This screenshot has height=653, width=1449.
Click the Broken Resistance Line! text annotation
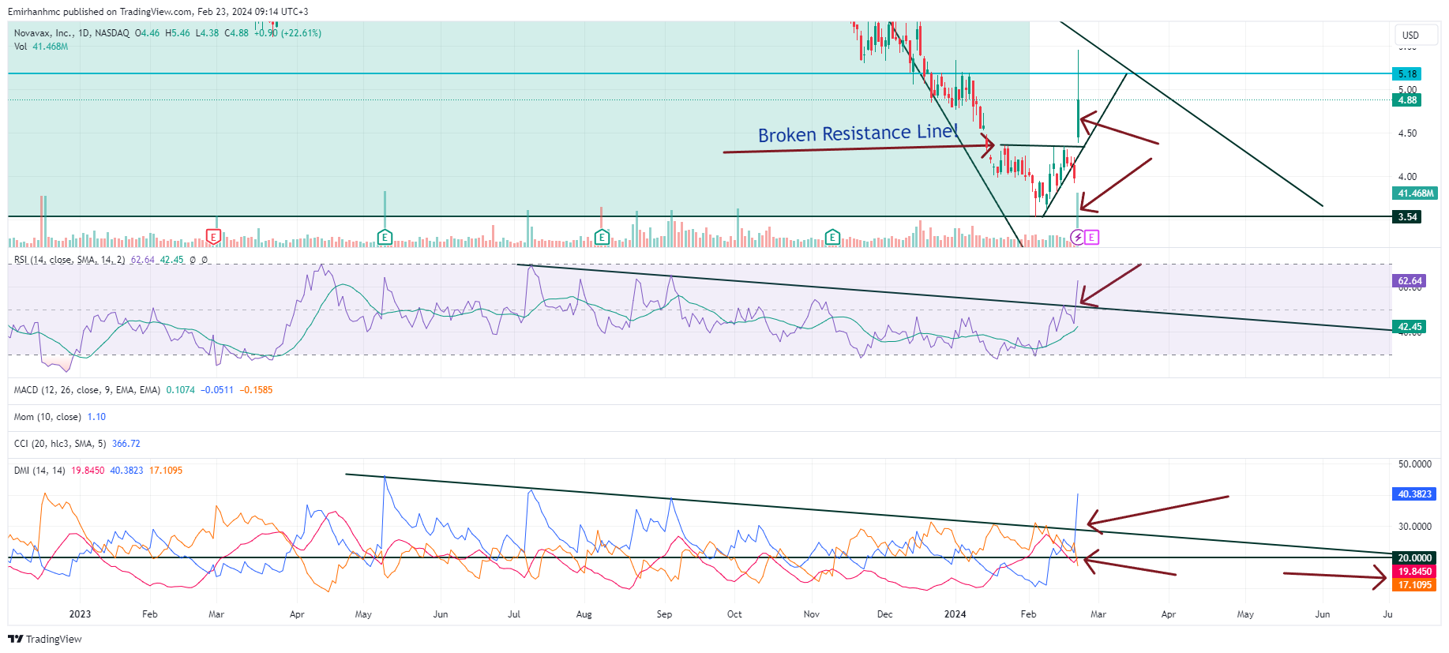[x=858, y=133]
